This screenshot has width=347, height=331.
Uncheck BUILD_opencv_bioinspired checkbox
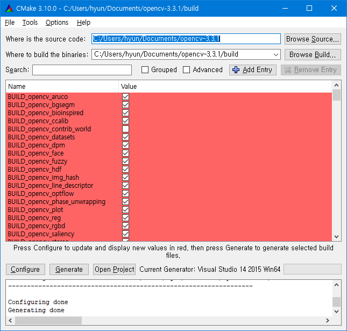[x=125, y=113]
